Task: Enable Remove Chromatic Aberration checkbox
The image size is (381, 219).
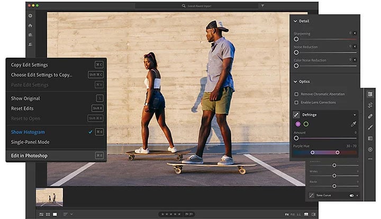Action: pos(296,94)
